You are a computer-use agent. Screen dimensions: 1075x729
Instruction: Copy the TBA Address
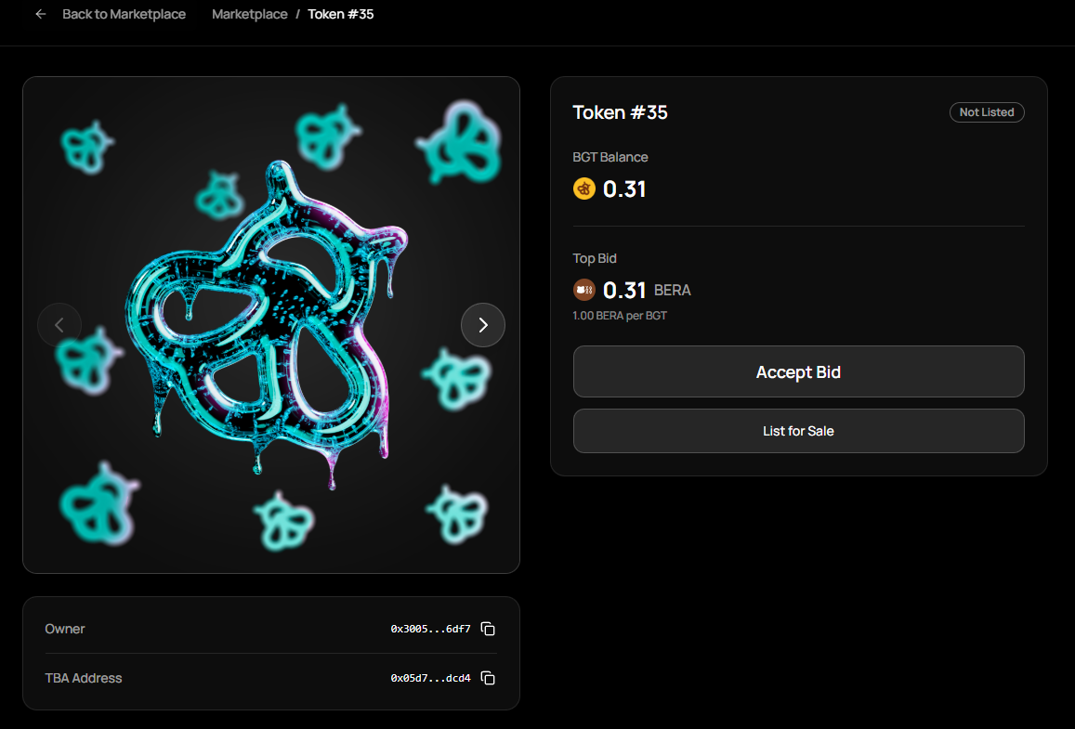click(x=488, y=678)
